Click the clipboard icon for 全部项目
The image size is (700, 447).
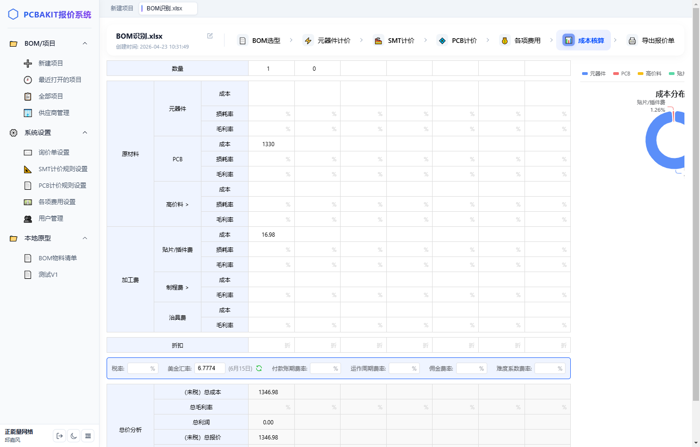click(28, 96)
